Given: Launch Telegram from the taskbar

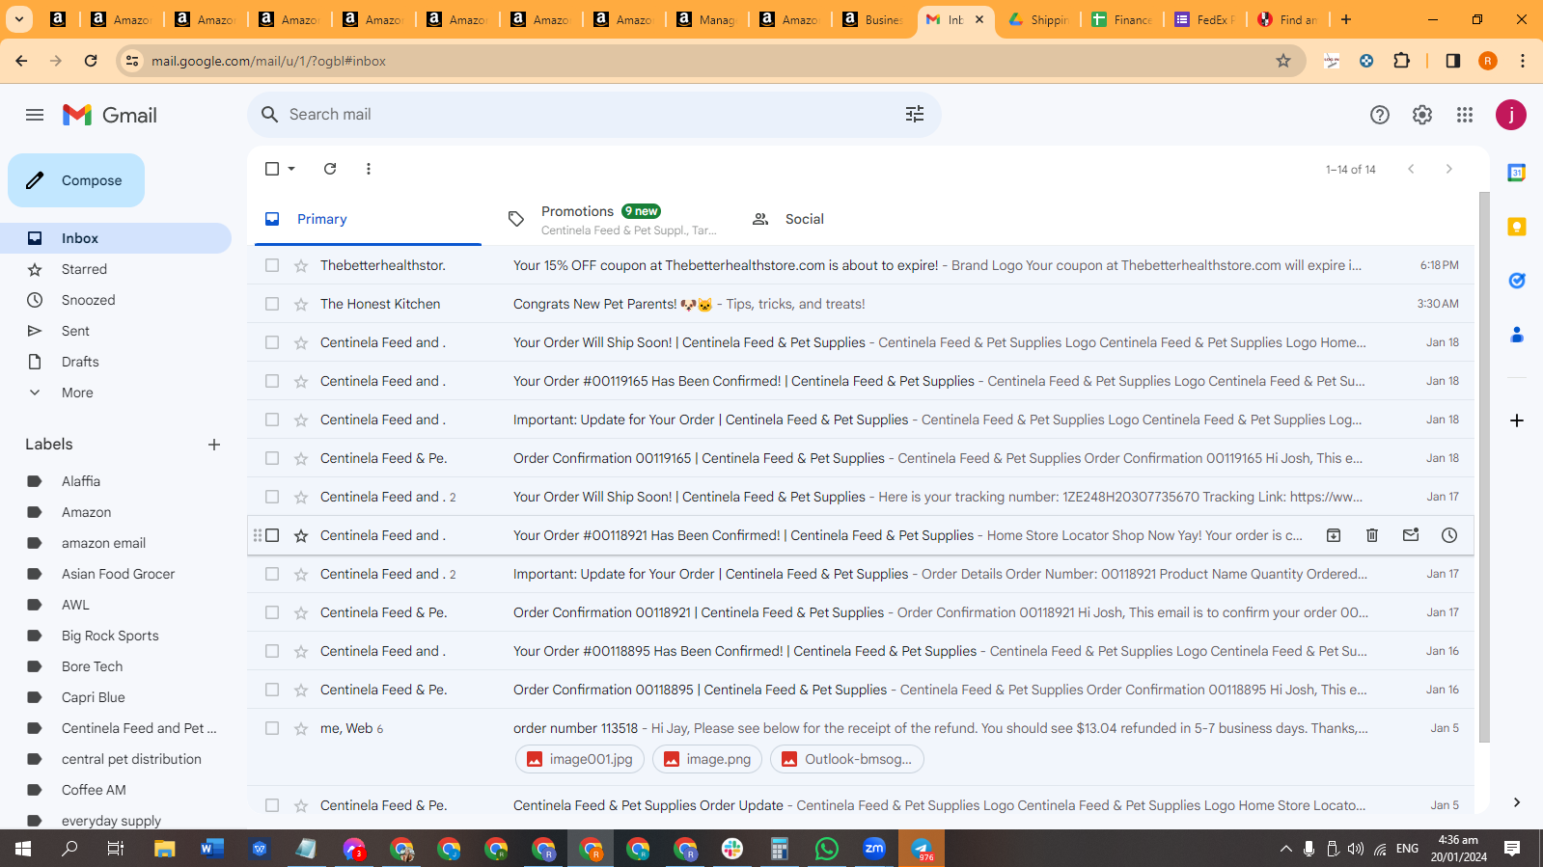Looking at the screenshot, I should coord(922,849).
